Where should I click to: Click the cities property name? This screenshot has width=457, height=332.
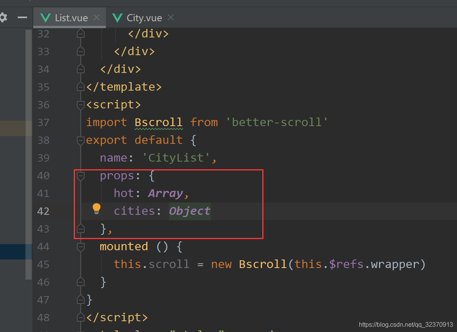(x=134, y=211)
